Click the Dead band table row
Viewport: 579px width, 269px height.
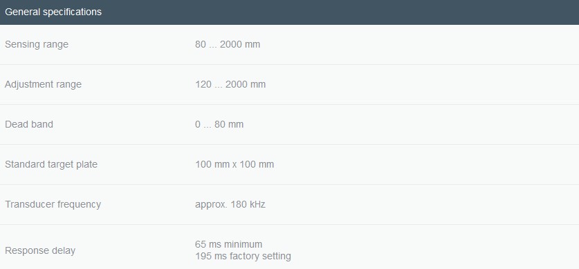(x=289, y=124)
